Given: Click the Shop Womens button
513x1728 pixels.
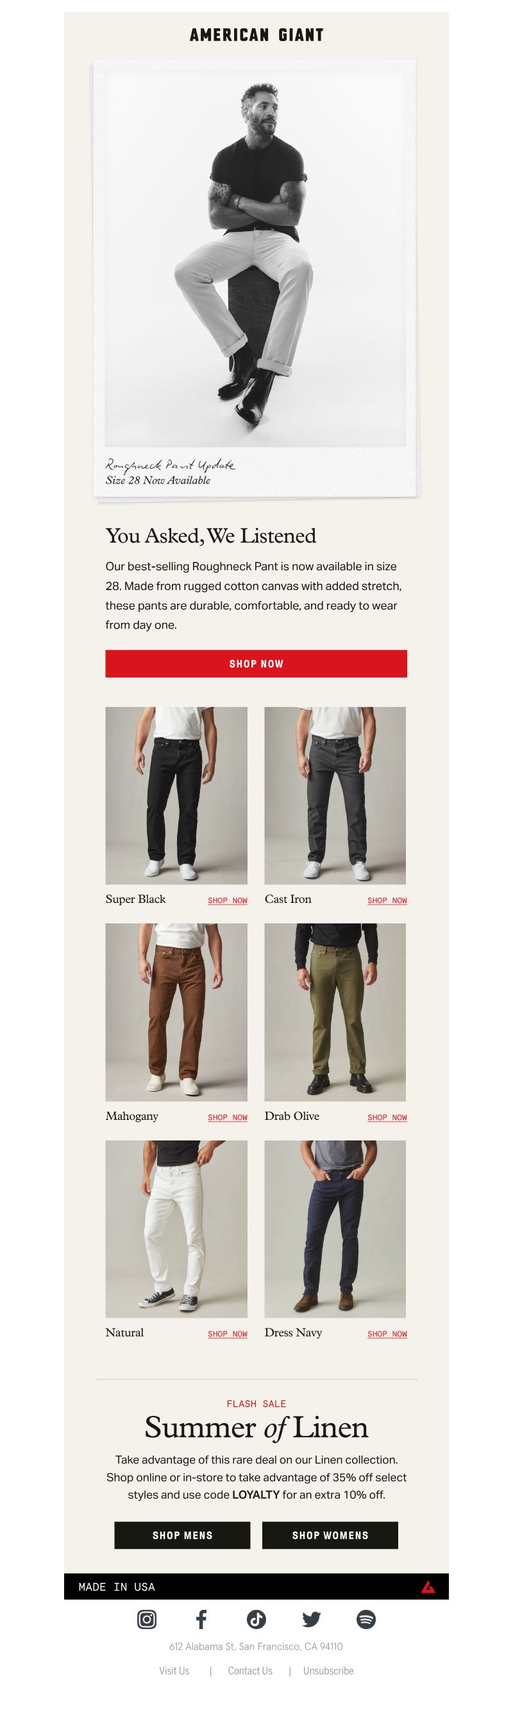Looking at the screenshot, I should 330,1535.
